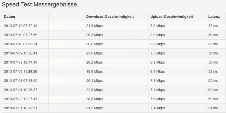
Task: Click the Latenz column header
Action: tap(214, 17)
